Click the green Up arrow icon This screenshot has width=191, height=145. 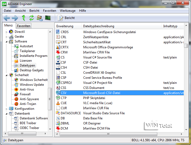pyautogui.click(x=24, y=18)
